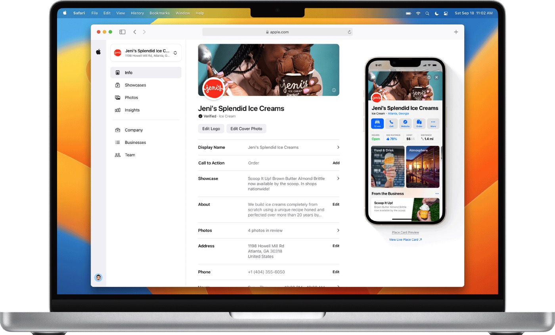Image resolution: width=555 pixels, height=335 pixels.
Task: Click the Showcases sidebar icon
Action: click(x=117, y=85)
